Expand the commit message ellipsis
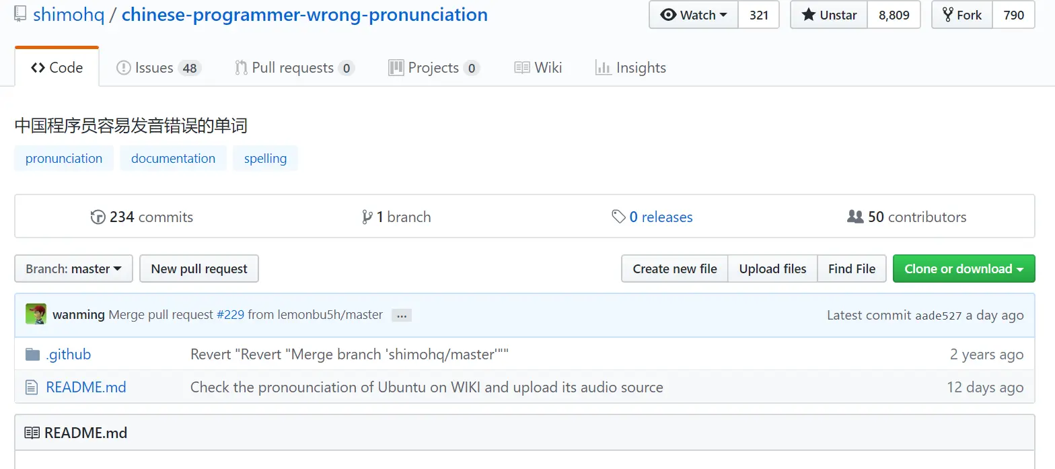Viewport: 1055px width, 469px height. click(402, 315)
